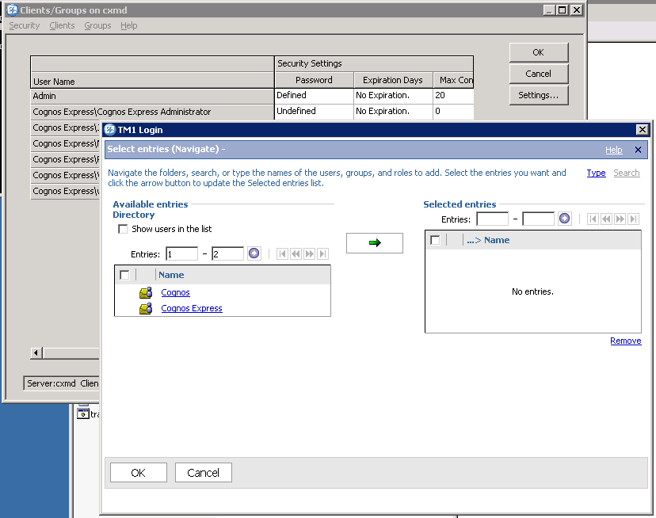
Task: Check select-all box in Available entries header
Action: pyautogui.click(x=124, y=275)
